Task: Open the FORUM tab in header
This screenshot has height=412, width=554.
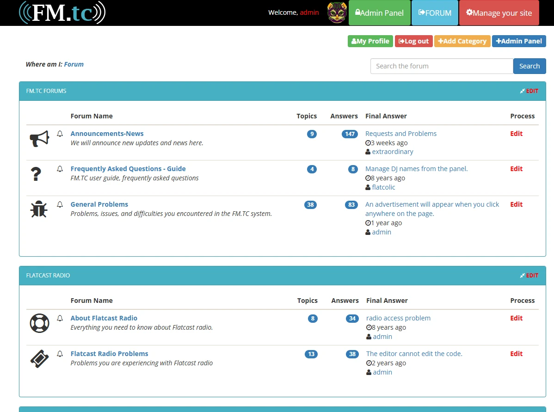Action: [x=435, y=13]
